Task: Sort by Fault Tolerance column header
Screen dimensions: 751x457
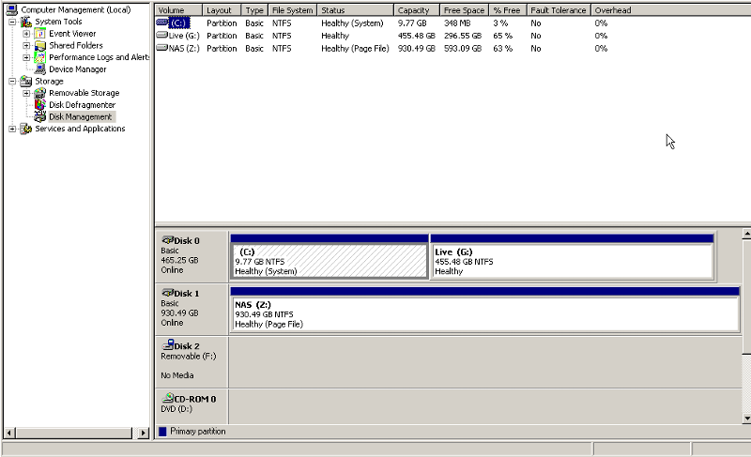Action: coord(559,10)
